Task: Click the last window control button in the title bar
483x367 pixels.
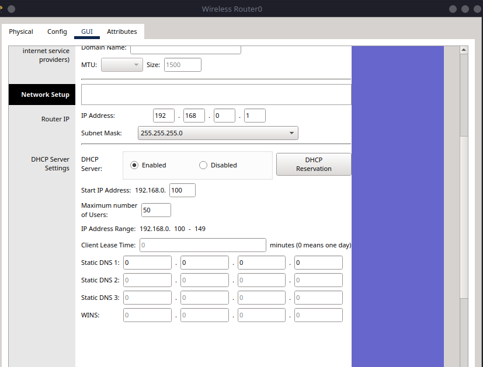Action: click(x=477, y=9)
